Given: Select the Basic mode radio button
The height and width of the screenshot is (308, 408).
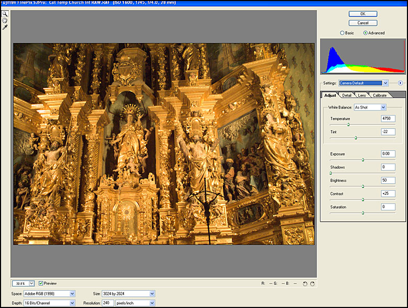Looking at the screenshot, I should 342,33.
